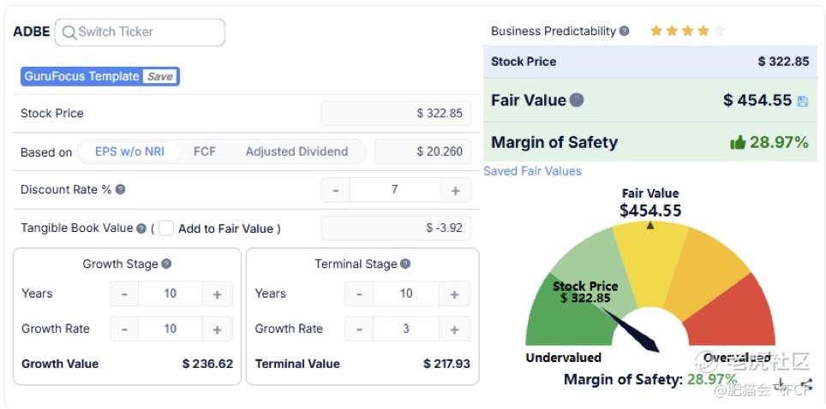This screenshot has width=826, height=409.
Task: Select the Adjusted Dividend basis option
Action: (x=296, y=151)
